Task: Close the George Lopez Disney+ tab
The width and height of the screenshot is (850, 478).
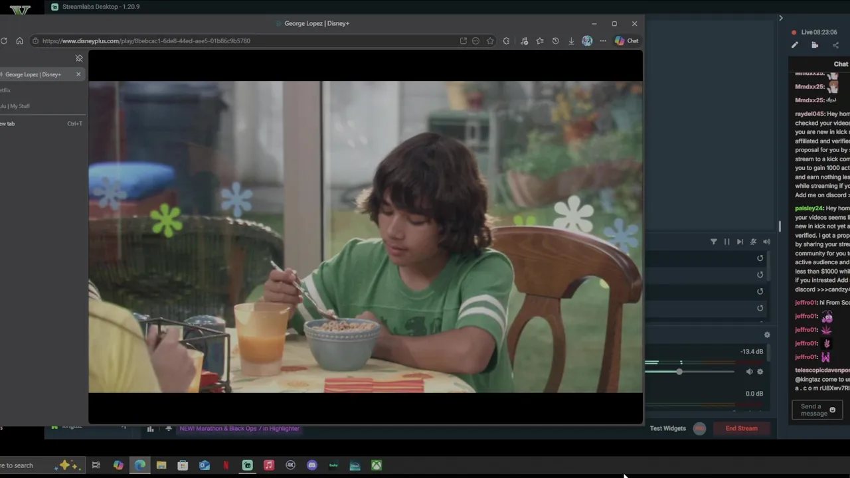Action: 78,74
